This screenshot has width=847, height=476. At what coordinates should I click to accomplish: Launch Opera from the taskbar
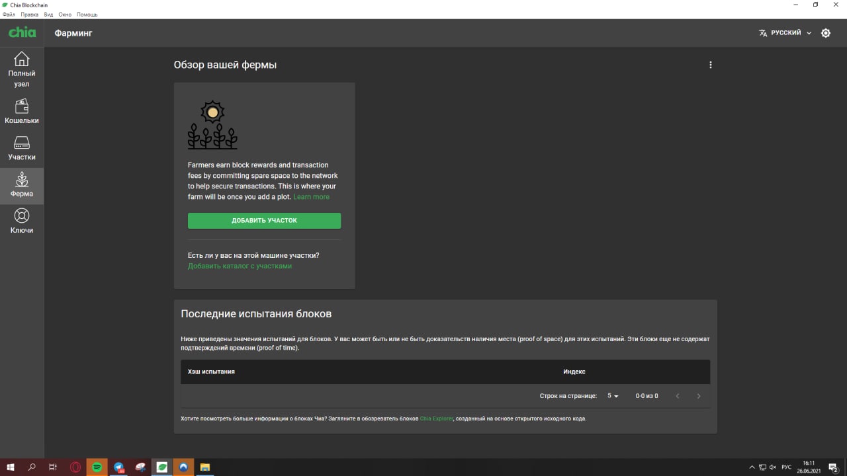(x=75, y=467)
